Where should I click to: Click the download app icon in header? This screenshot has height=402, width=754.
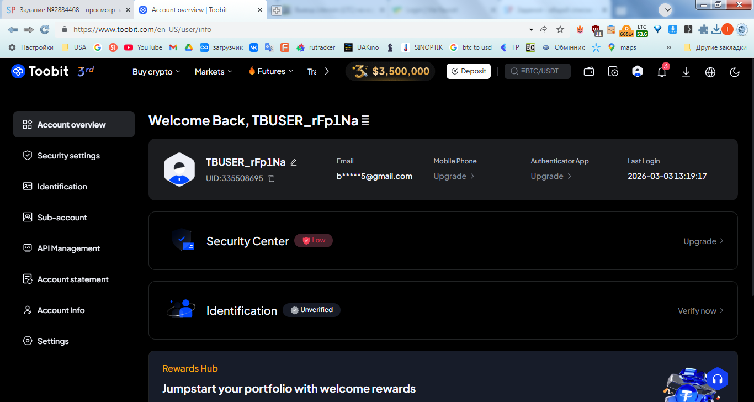[686, 72]
